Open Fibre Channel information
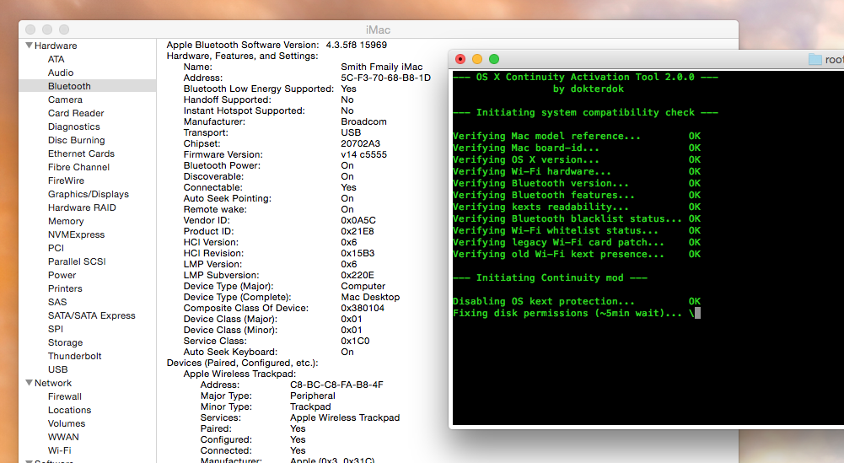 coord(78,167)
